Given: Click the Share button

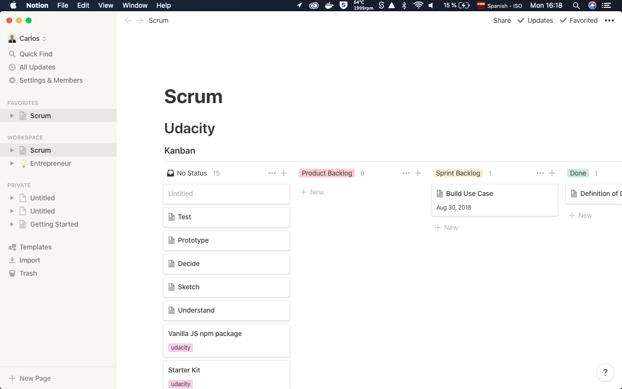Looking at the screenshot, I should 502,20.
